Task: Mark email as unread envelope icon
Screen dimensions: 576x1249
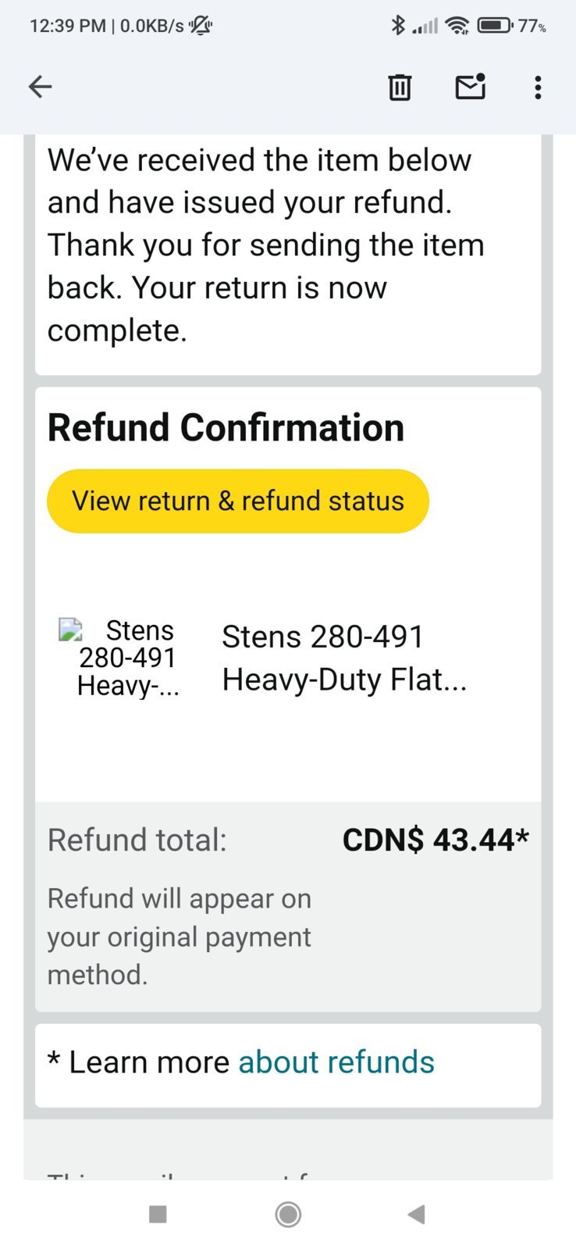Action: tap(471, 86)
